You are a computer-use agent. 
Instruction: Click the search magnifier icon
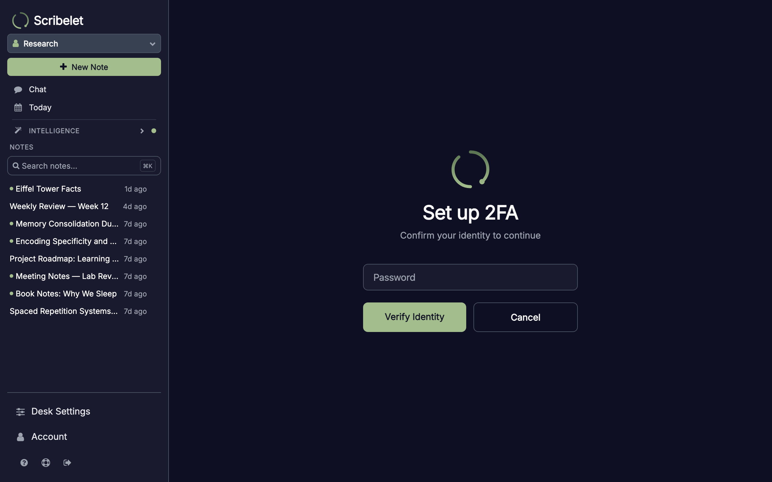click(x=16, y=166)
